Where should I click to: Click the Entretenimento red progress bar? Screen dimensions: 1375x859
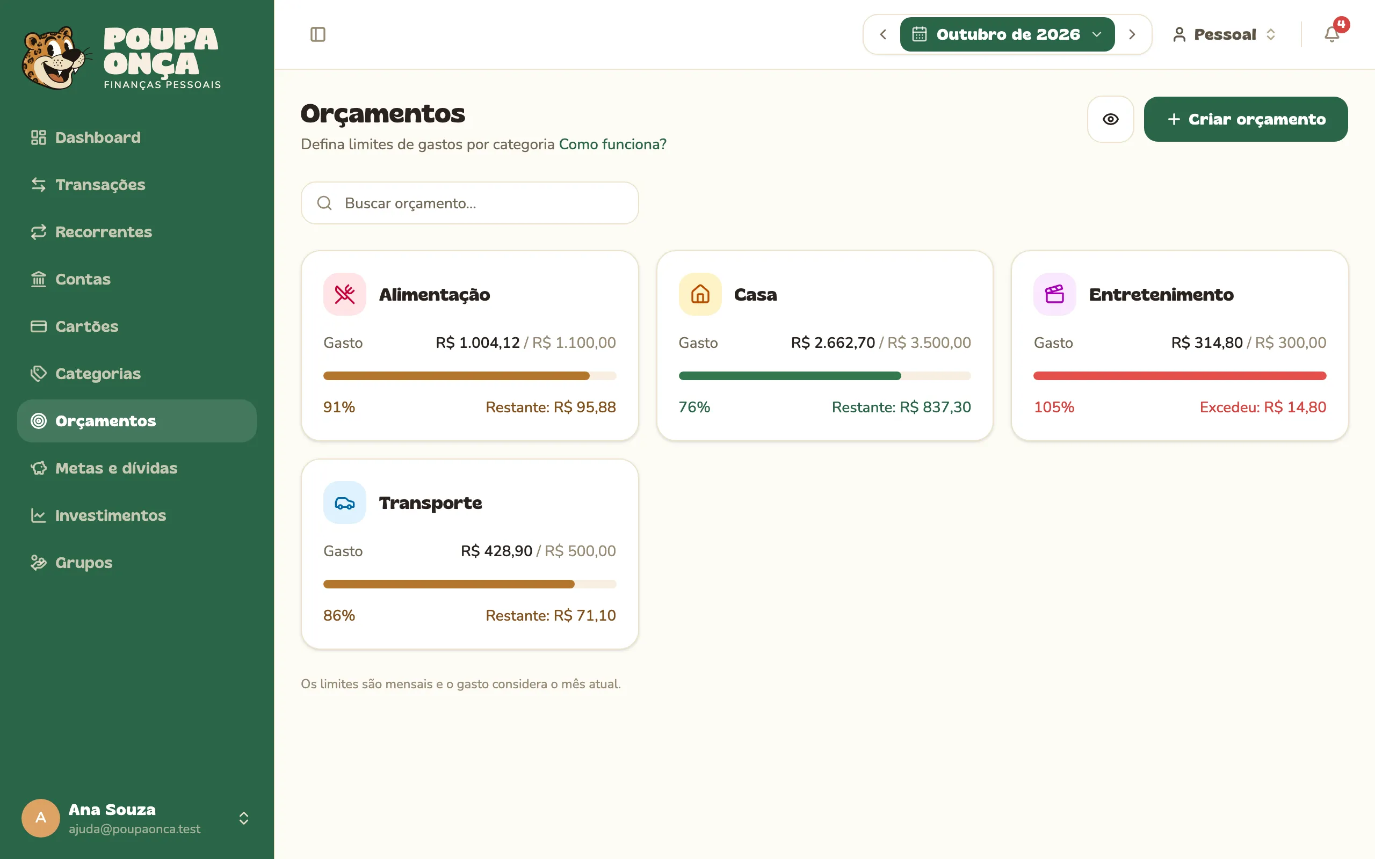point(1179,375)
